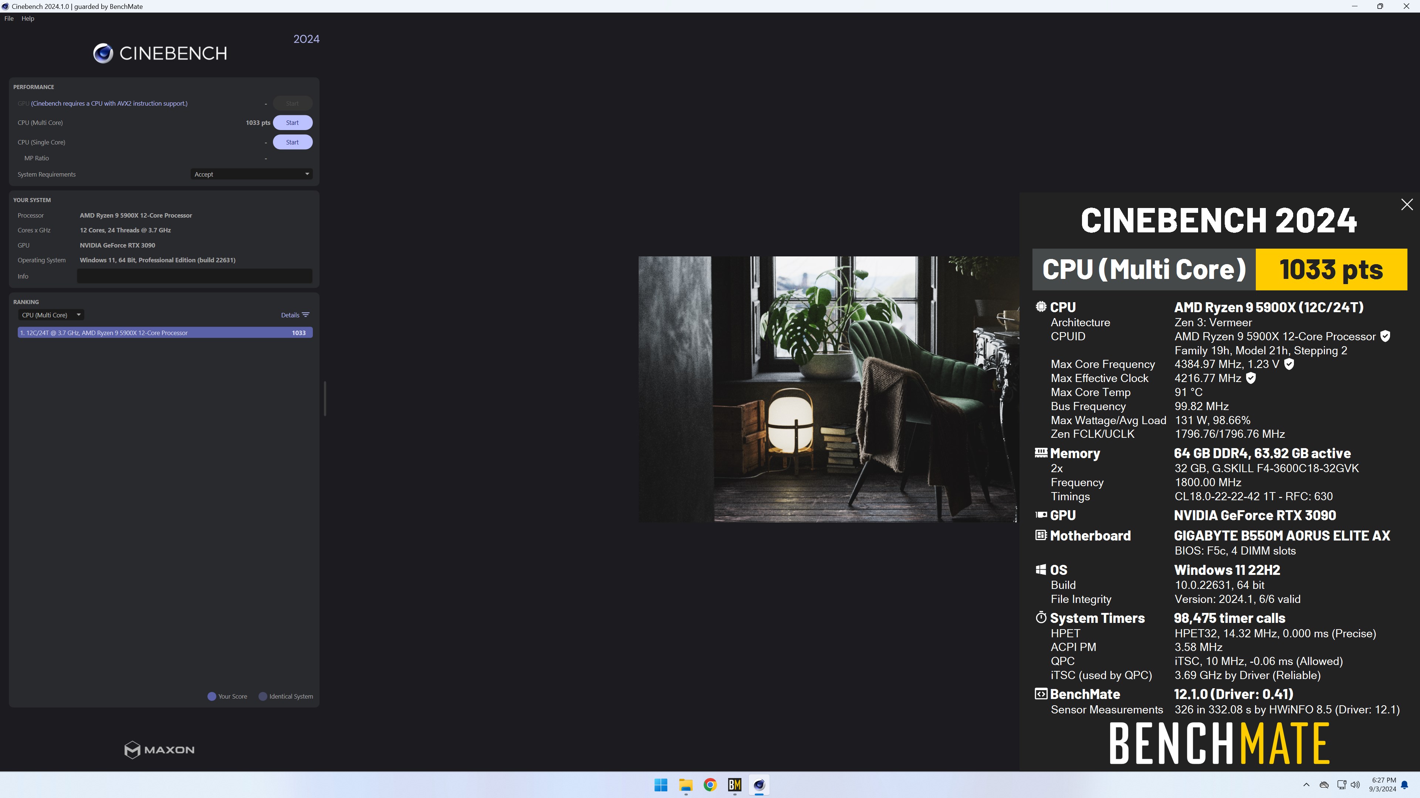Click the Identical System legend dot
This screenshot has width=1420, height=798.
click(263, 696)
